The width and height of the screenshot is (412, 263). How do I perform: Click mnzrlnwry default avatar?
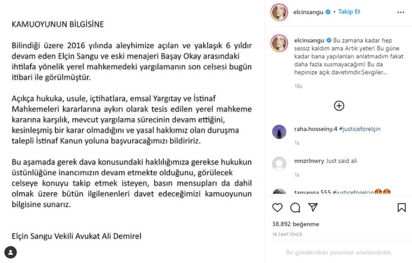point(279,163)
